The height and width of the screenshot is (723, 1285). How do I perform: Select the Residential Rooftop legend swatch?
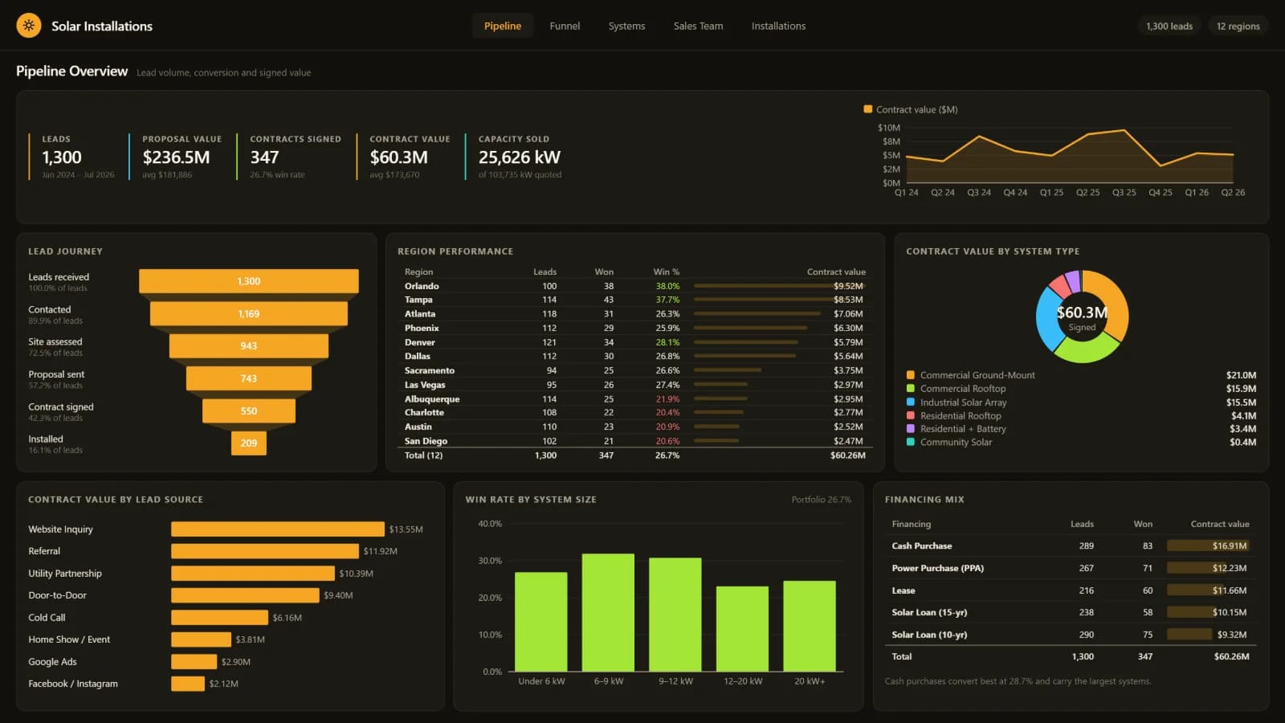(x=911, y=415)
